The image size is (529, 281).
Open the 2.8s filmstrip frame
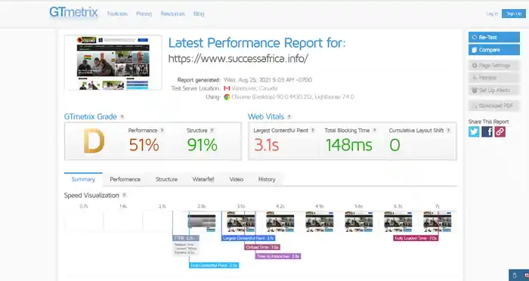coord(202,221)
